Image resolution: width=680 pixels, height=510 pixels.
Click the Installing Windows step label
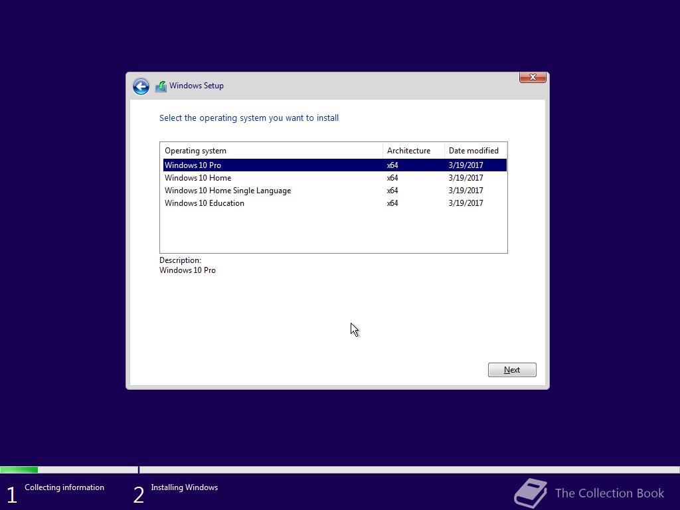pyautogui.click(x=185, y=487)
